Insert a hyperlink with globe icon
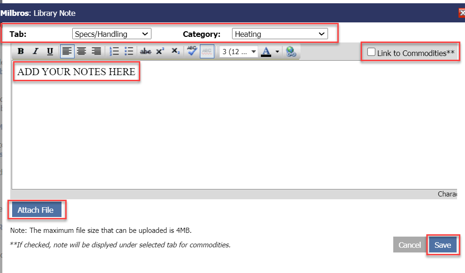 [x=291, y=51]
